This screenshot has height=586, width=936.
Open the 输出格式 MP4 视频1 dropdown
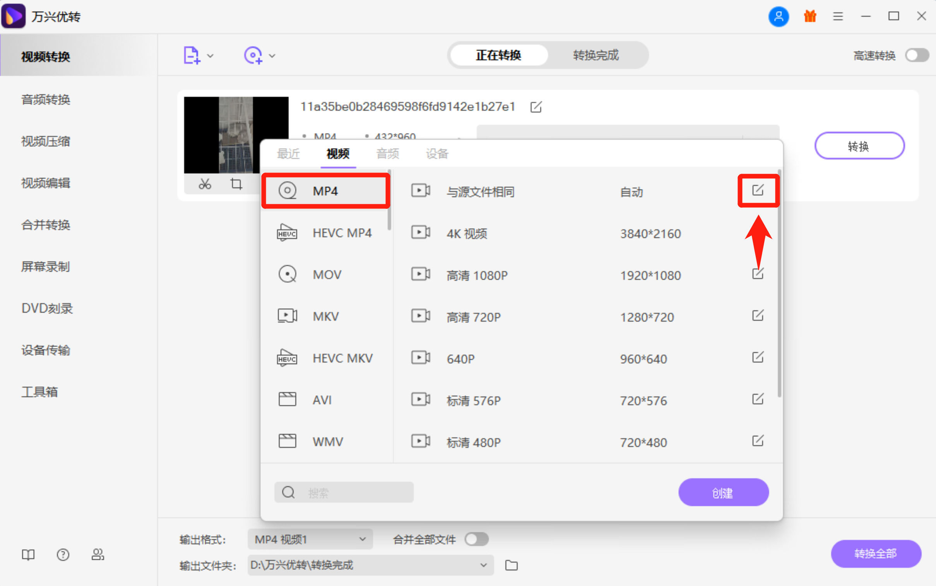[309, 539]
